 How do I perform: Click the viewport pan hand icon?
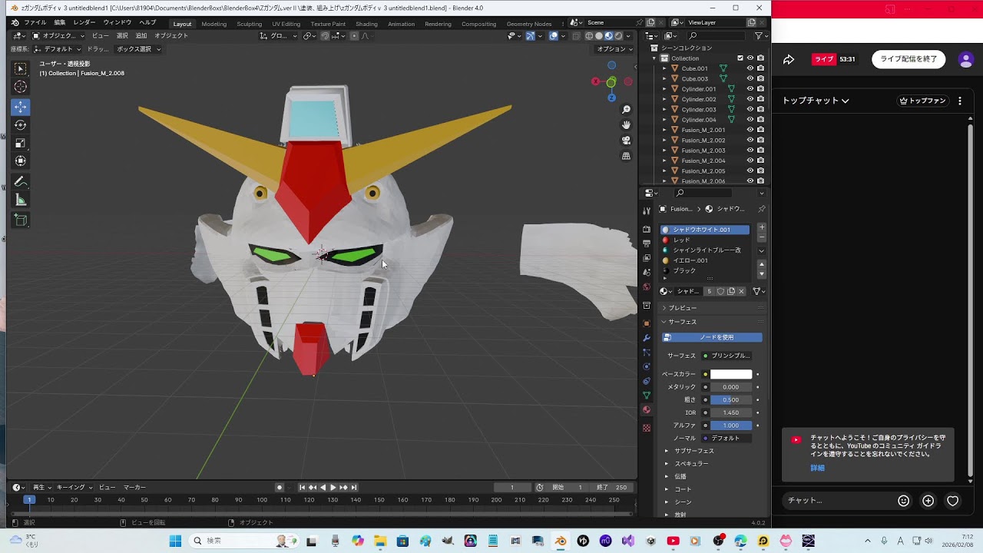click(x=627, y=125)
